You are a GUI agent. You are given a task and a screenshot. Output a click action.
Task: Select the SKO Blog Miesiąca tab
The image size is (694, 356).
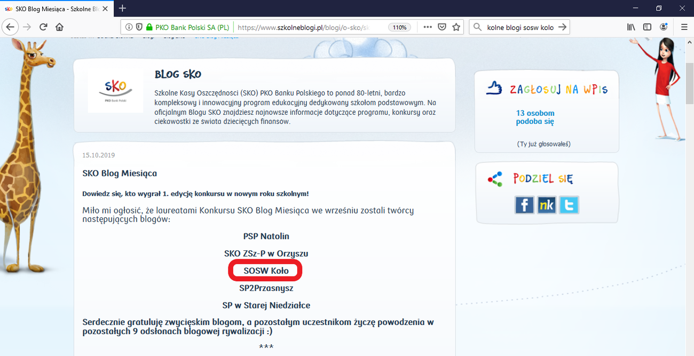point(58,9)
